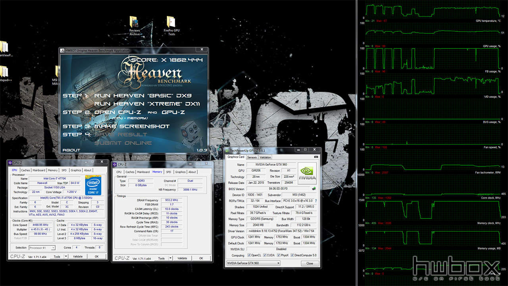The height and width of the screenshot is (286, 508).
Task: Click the GPU Name field NVIDIA GeForce GTX 960
Action: (x=271, y=164)
